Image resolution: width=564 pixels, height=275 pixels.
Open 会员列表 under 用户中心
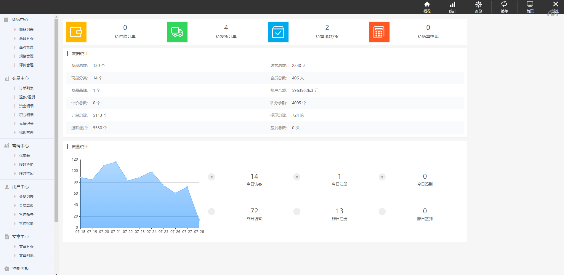click(26, 197)
